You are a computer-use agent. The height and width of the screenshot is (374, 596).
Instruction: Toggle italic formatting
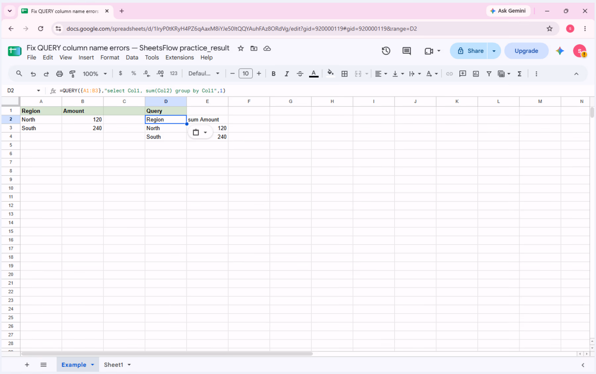tap(287, 74)
